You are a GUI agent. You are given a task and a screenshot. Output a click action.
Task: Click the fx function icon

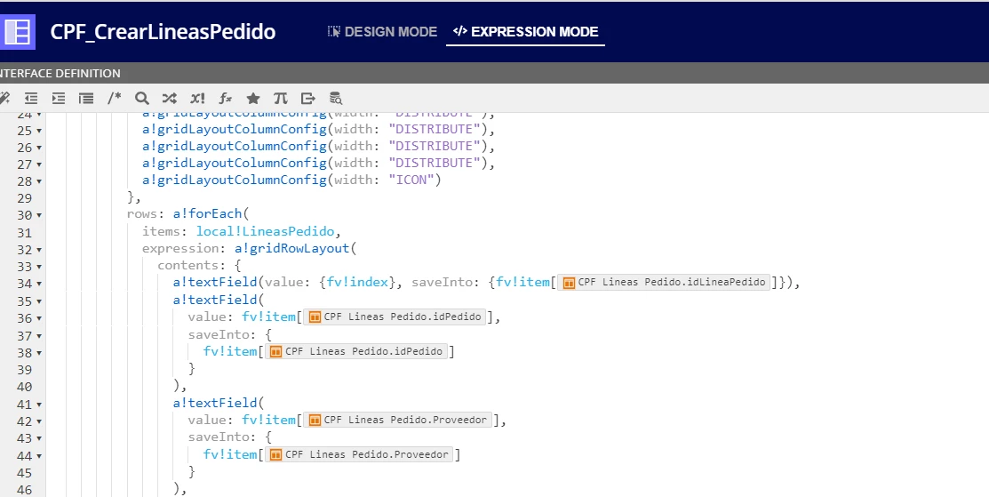225,99
